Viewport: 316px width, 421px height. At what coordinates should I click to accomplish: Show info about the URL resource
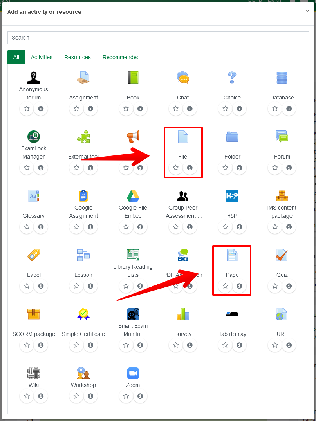coord(289,345)
